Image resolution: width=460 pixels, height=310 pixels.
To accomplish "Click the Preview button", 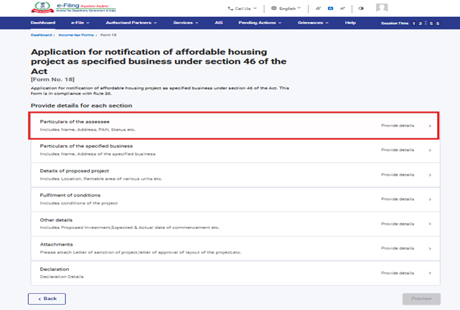I will click(x=421, y=299).
